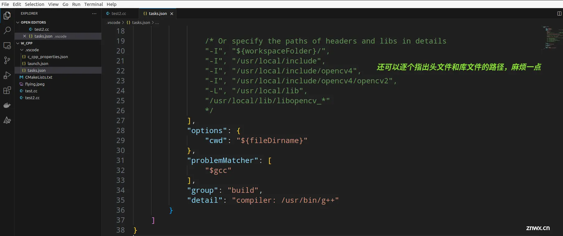The height and width of the screenshot is (236, 563).
Task: Click the EXPLORER panel title
Action: (x=29, y=13)
